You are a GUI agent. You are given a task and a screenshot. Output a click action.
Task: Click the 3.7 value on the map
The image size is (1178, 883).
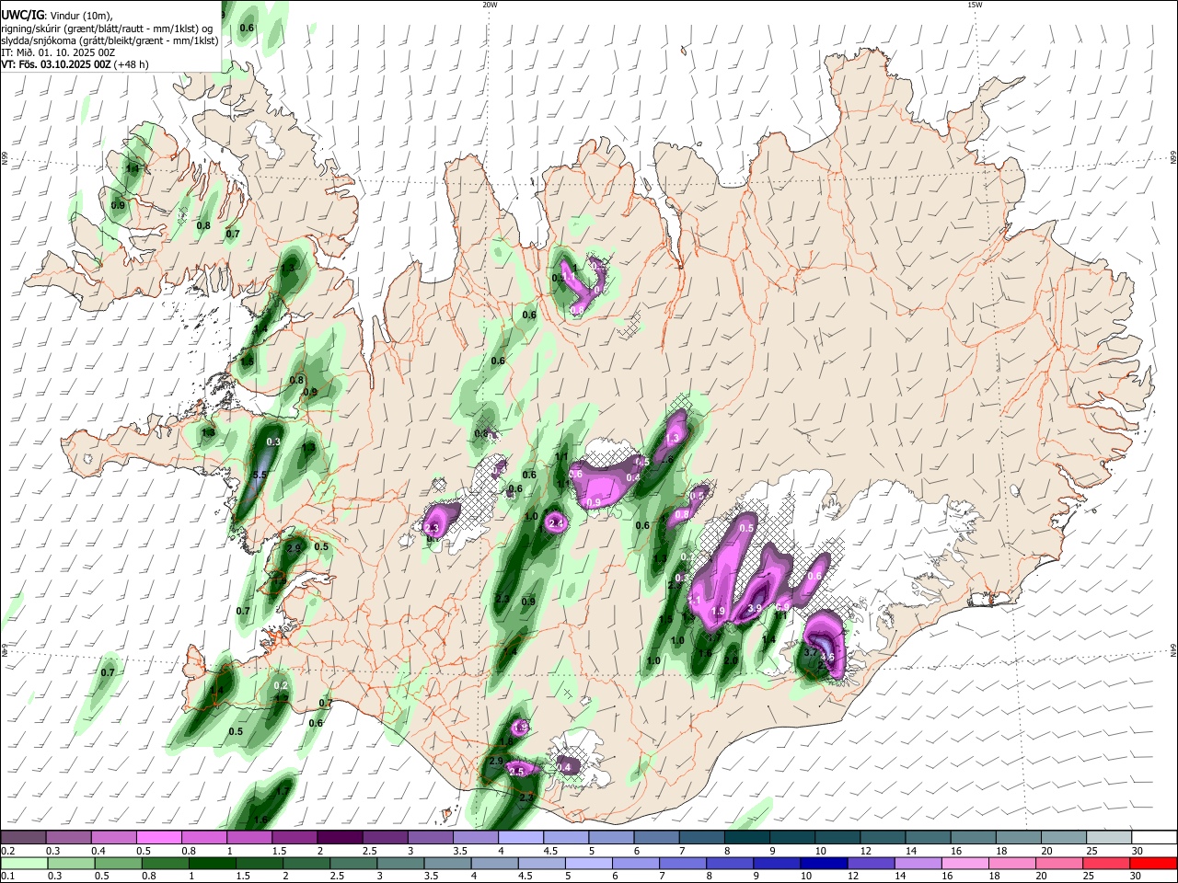point(811,652)
